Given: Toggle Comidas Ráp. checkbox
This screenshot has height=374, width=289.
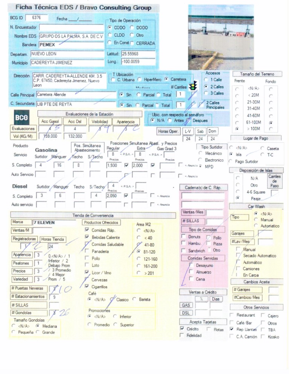Looking at the screenshot, I should coord(87,230).
